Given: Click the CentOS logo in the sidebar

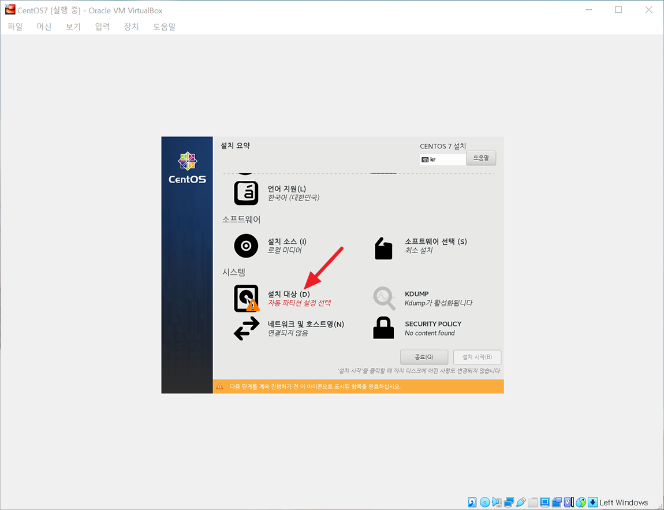Looking at the screenshot, I should [187, 168].
